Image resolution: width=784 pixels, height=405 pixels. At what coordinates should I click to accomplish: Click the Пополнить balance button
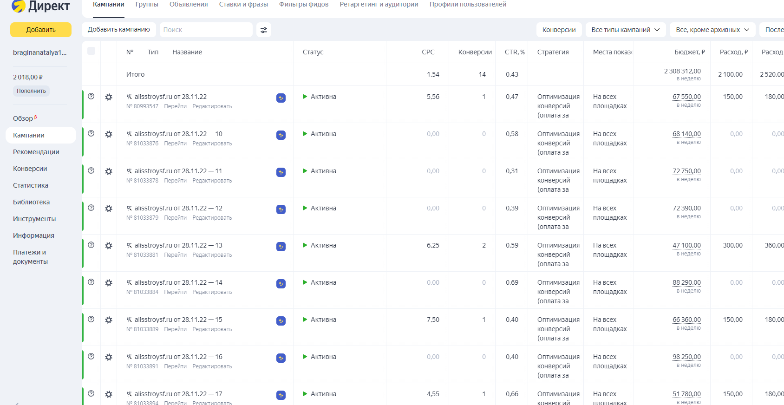click(31, 91)
